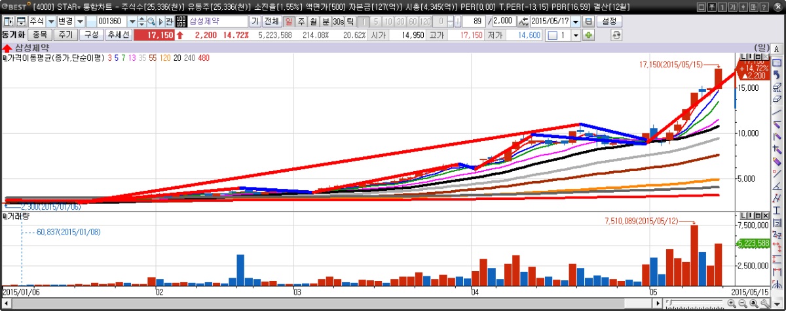
Task: Click the 거래량 volume indicator label
Action: pos(18,216)
